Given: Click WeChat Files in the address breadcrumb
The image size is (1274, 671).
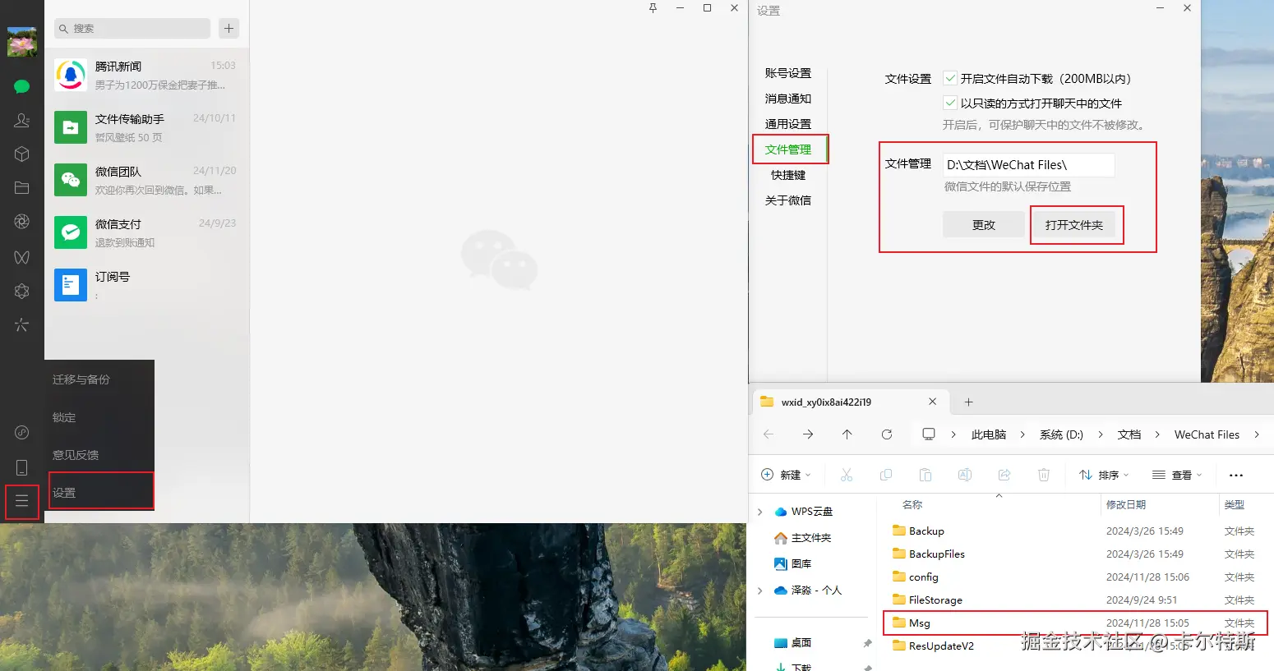Looking at the screenshot, I should pyautogui.click(x=1207, y=434).
